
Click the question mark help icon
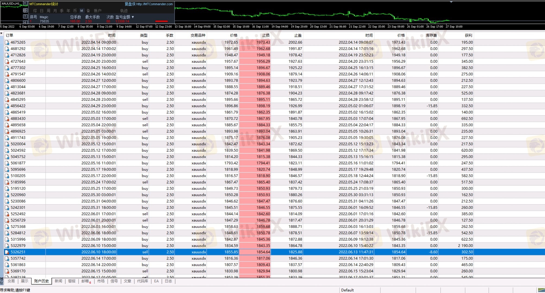coord(25,17)
